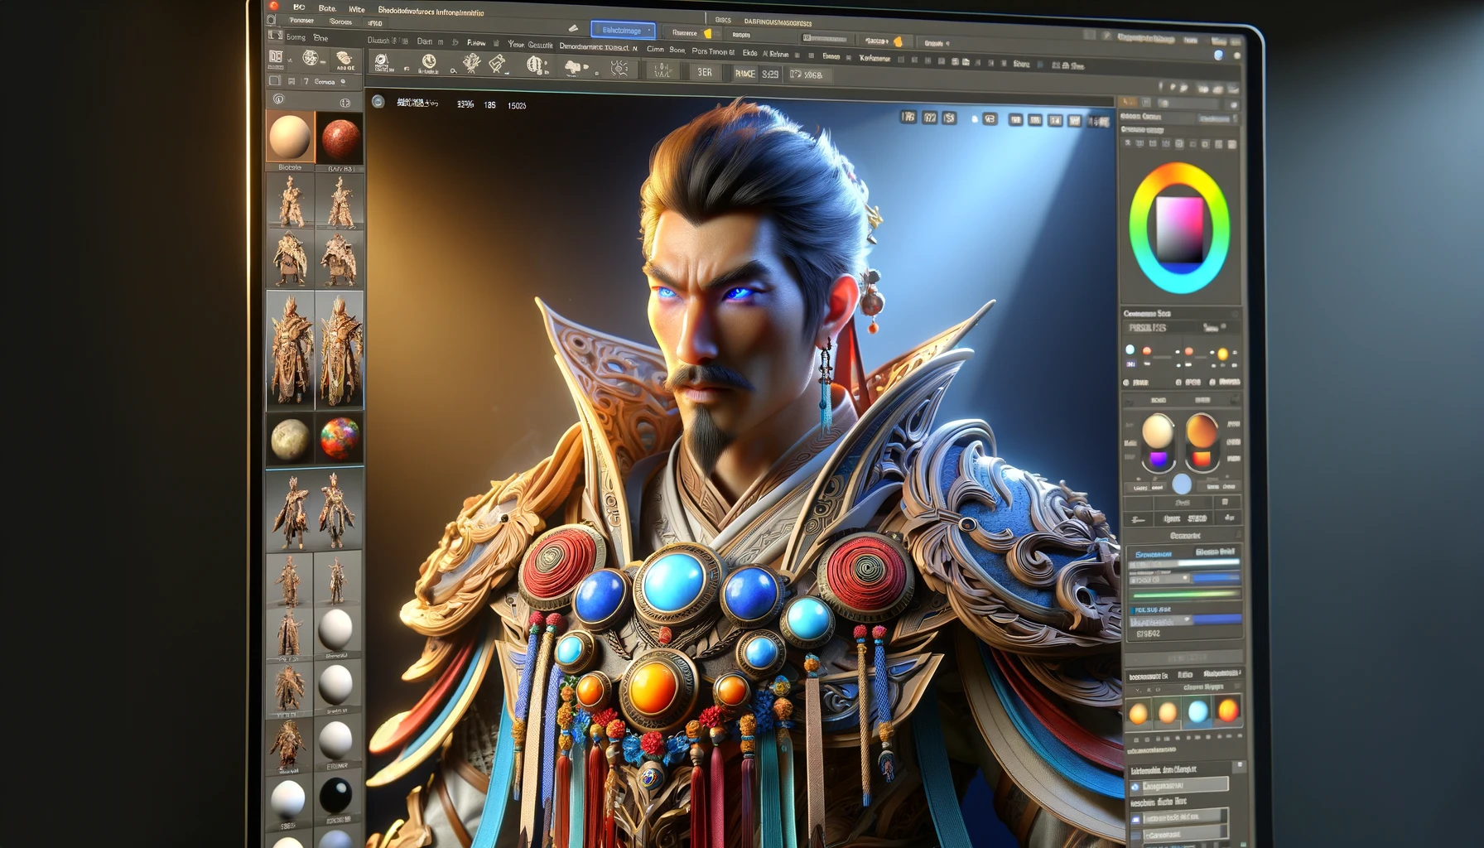Adjust the green slider bar in the right panel
1484x848 pixels.
point(1185,594)
